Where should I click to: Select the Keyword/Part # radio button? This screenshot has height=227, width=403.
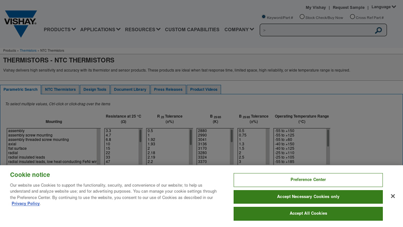pos(263,17)
